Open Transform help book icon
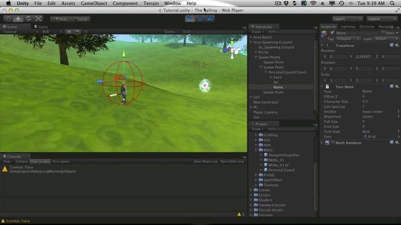Viewport: 401px width, 225px height. [392, 46]
